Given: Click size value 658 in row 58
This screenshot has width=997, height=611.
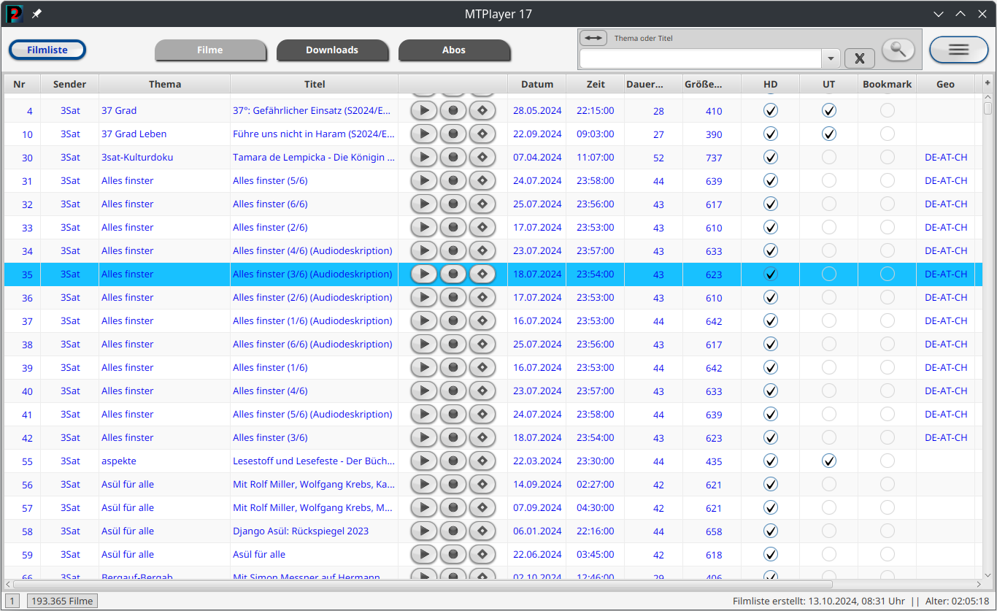Looking at the screenshot, I should coord(714,531).
